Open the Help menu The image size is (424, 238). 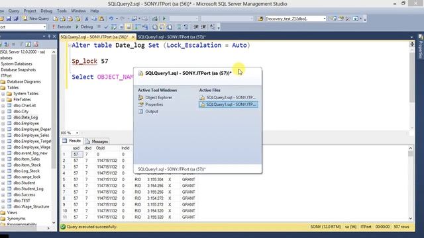pos(94,11)
